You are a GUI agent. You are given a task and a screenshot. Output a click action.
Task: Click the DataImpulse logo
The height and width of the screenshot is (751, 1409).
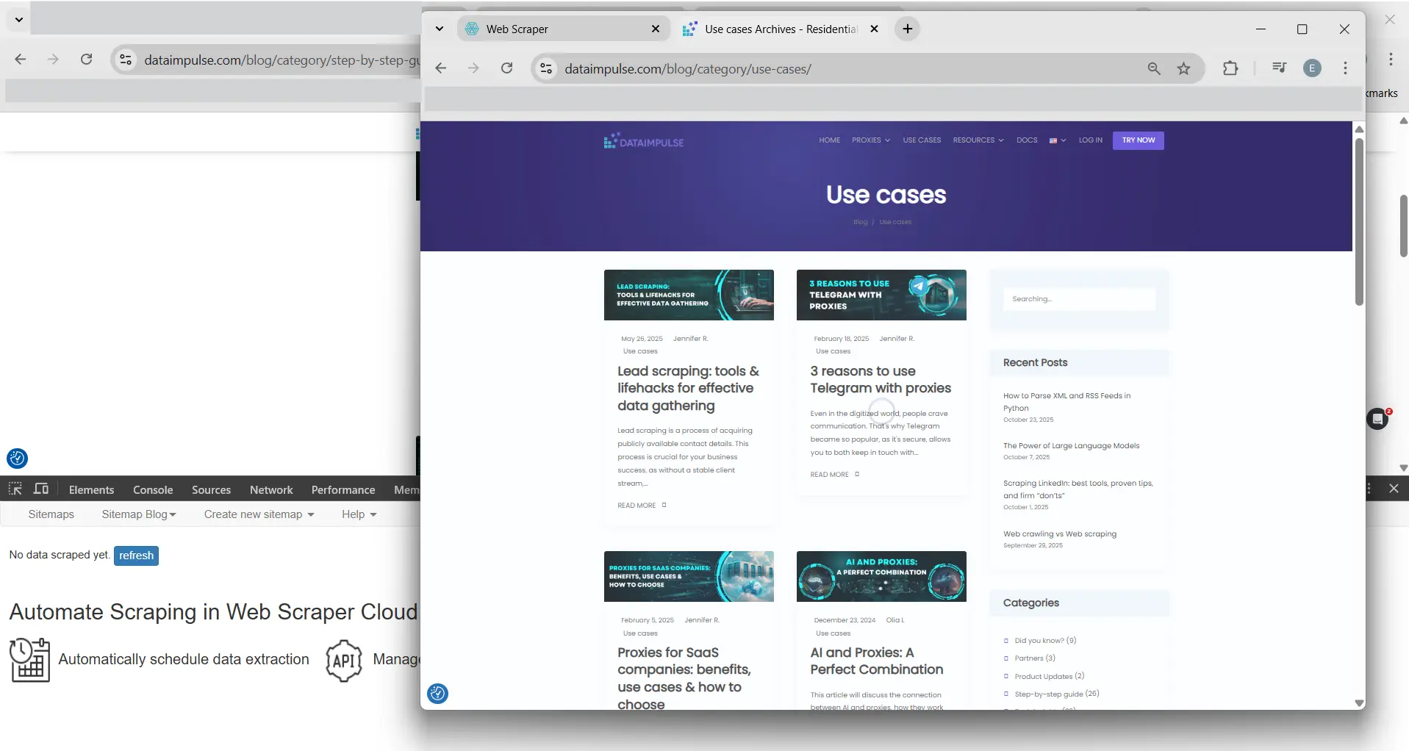coord(642,140)
